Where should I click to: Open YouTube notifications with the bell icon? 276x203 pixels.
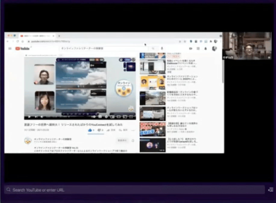[x=205, y=48]
